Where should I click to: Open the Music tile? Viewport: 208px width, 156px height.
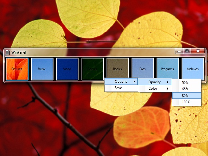pyautogui.click(x=42, y=69)
